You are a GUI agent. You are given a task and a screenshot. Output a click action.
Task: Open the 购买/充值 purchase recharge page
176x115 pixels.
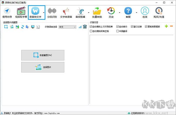159,13
